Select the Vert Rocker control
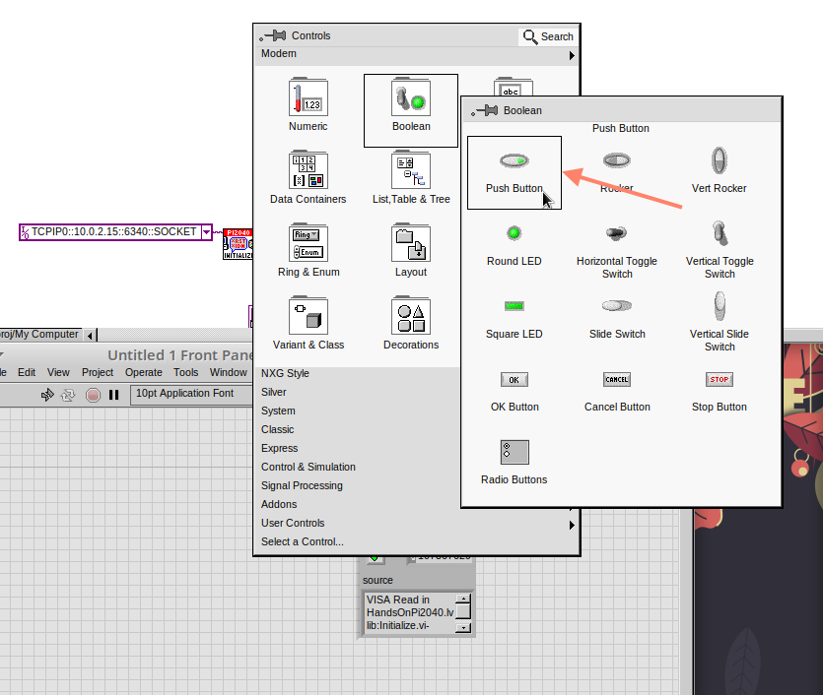The height and width of the screenshot is (695, 823). pos(720,172)
